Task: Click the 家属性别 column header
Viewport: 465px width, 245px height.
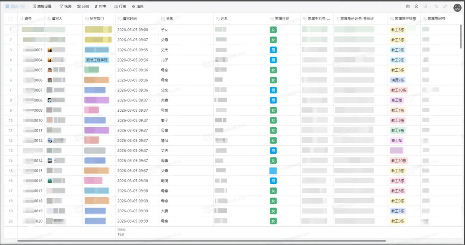Action: click(282, 19)
